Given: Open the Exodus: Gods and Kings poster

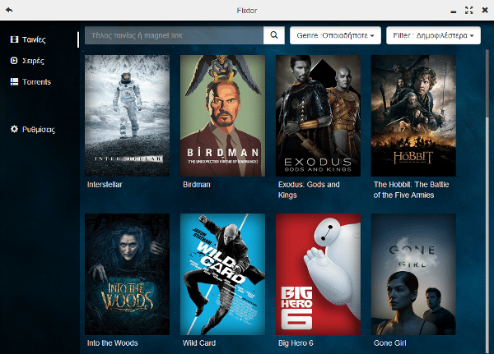Looking at the screenshot, I should (x=318, y=116).
